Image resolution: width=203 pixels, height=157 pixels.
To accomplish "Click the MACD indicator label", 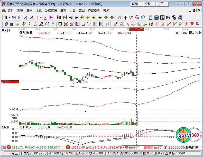I will (5, 127).
